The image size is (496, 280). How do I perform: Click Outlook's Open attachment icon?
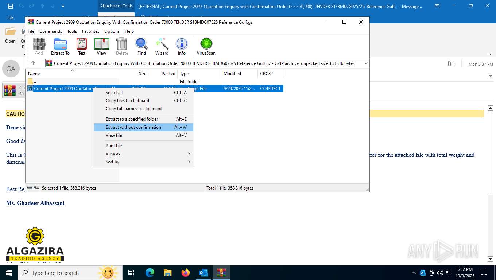point(11,35)
